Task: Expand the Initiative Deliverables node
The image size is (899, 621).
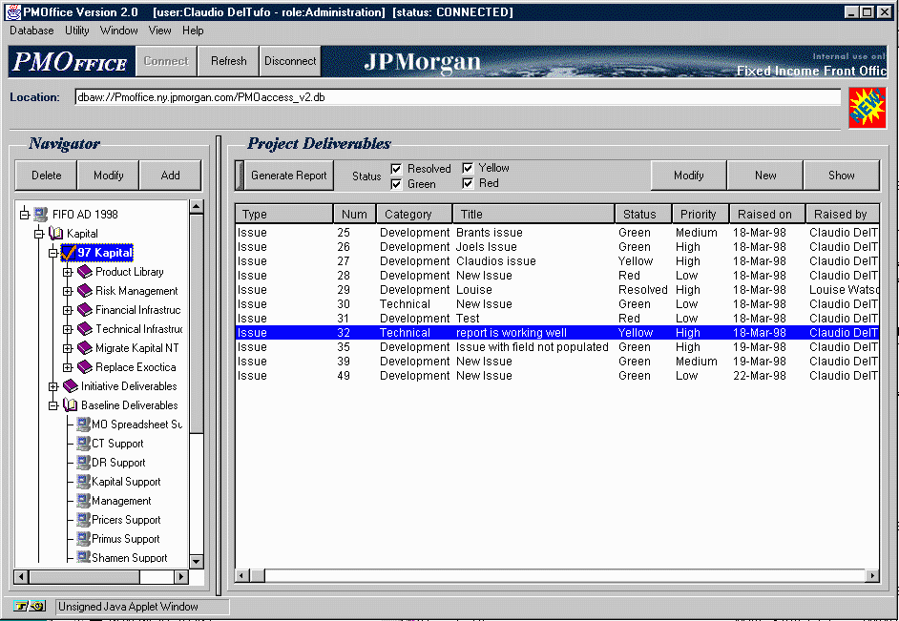Action: [53, 386]
